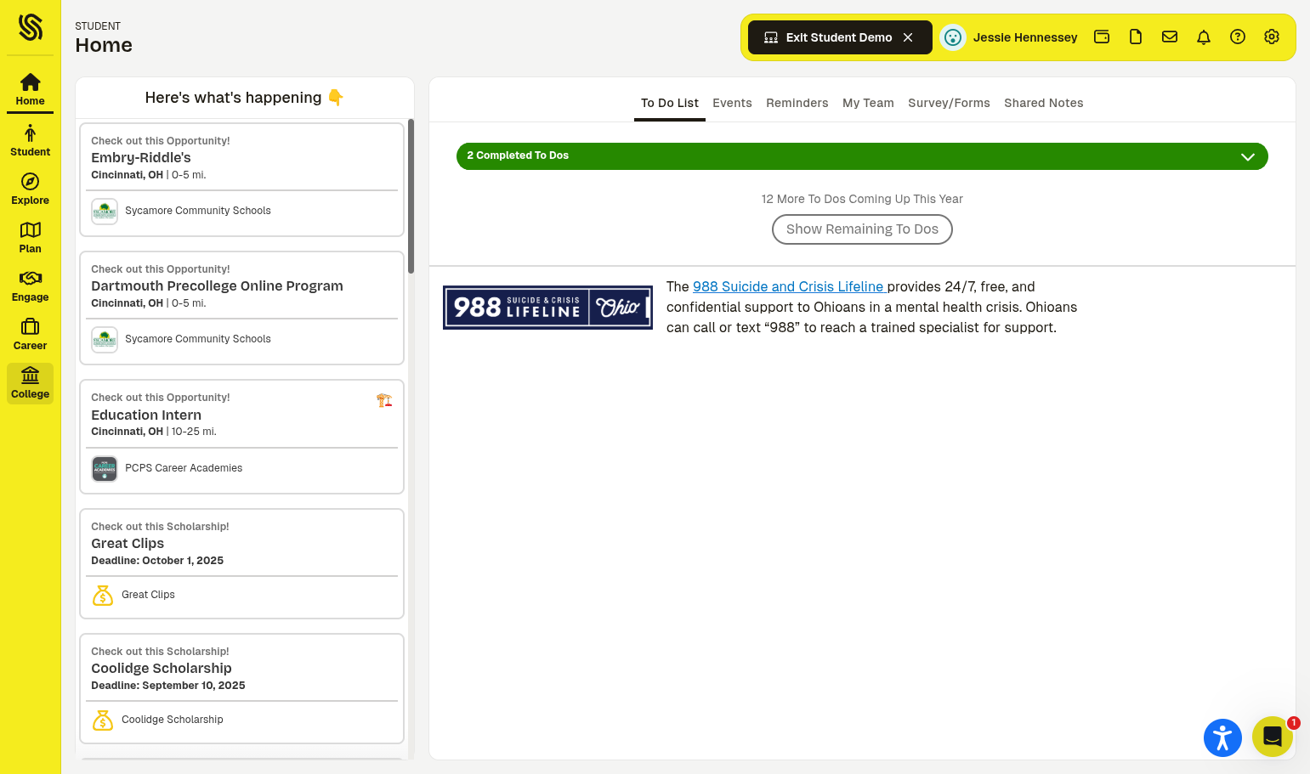The image size is (1310, 774).
Task: Open the Career briefcase section
Action: coord(30,334)
